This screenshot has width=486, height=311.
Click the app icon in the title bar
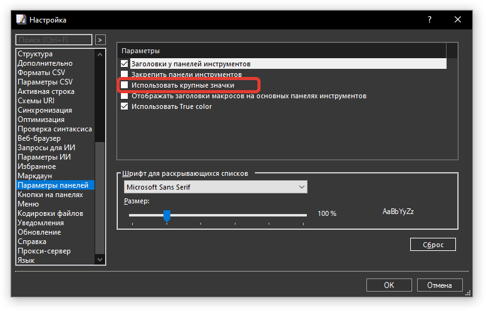tap(21, 19)
